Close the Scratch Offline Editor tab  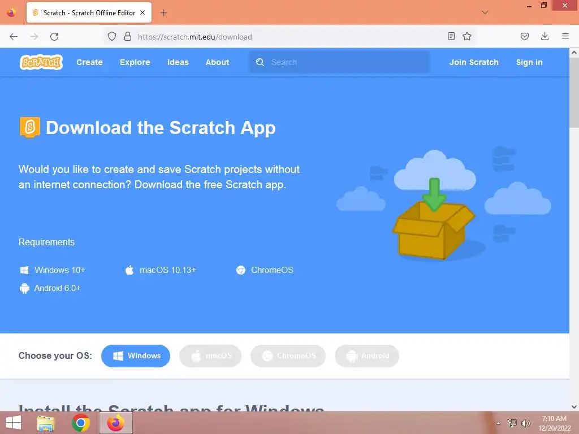pyautogui.click(x=142, y=12)
